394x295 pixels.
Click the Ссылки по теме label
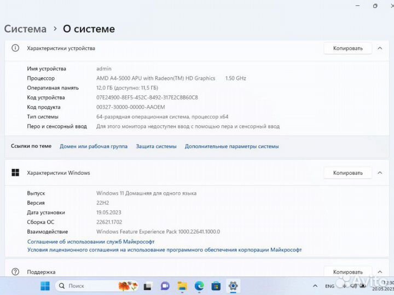pos(31,146)
